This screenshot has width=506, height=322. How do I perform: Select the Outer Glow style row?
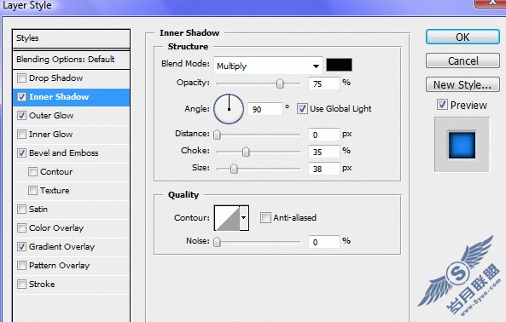pos(72,116)
